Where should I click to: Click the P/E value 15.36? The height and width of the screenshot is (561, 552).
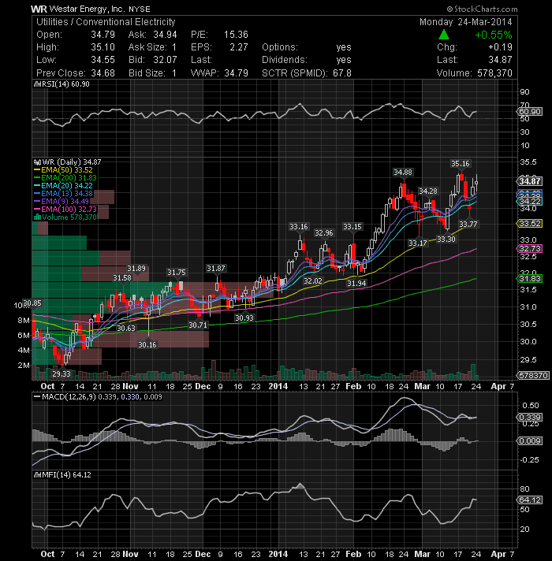tap(236, 35)
